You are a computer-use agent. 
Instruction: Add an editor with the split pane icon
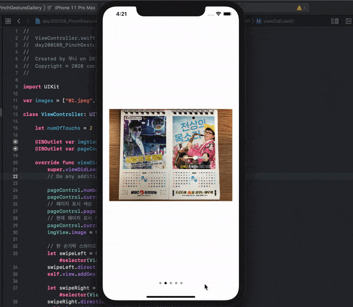(348, 21)
